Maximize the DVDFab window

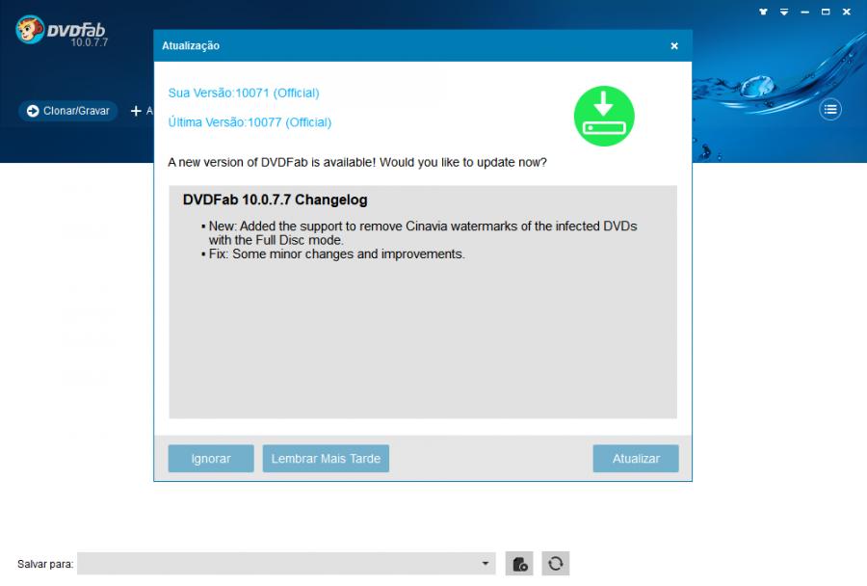click(826, 12)
